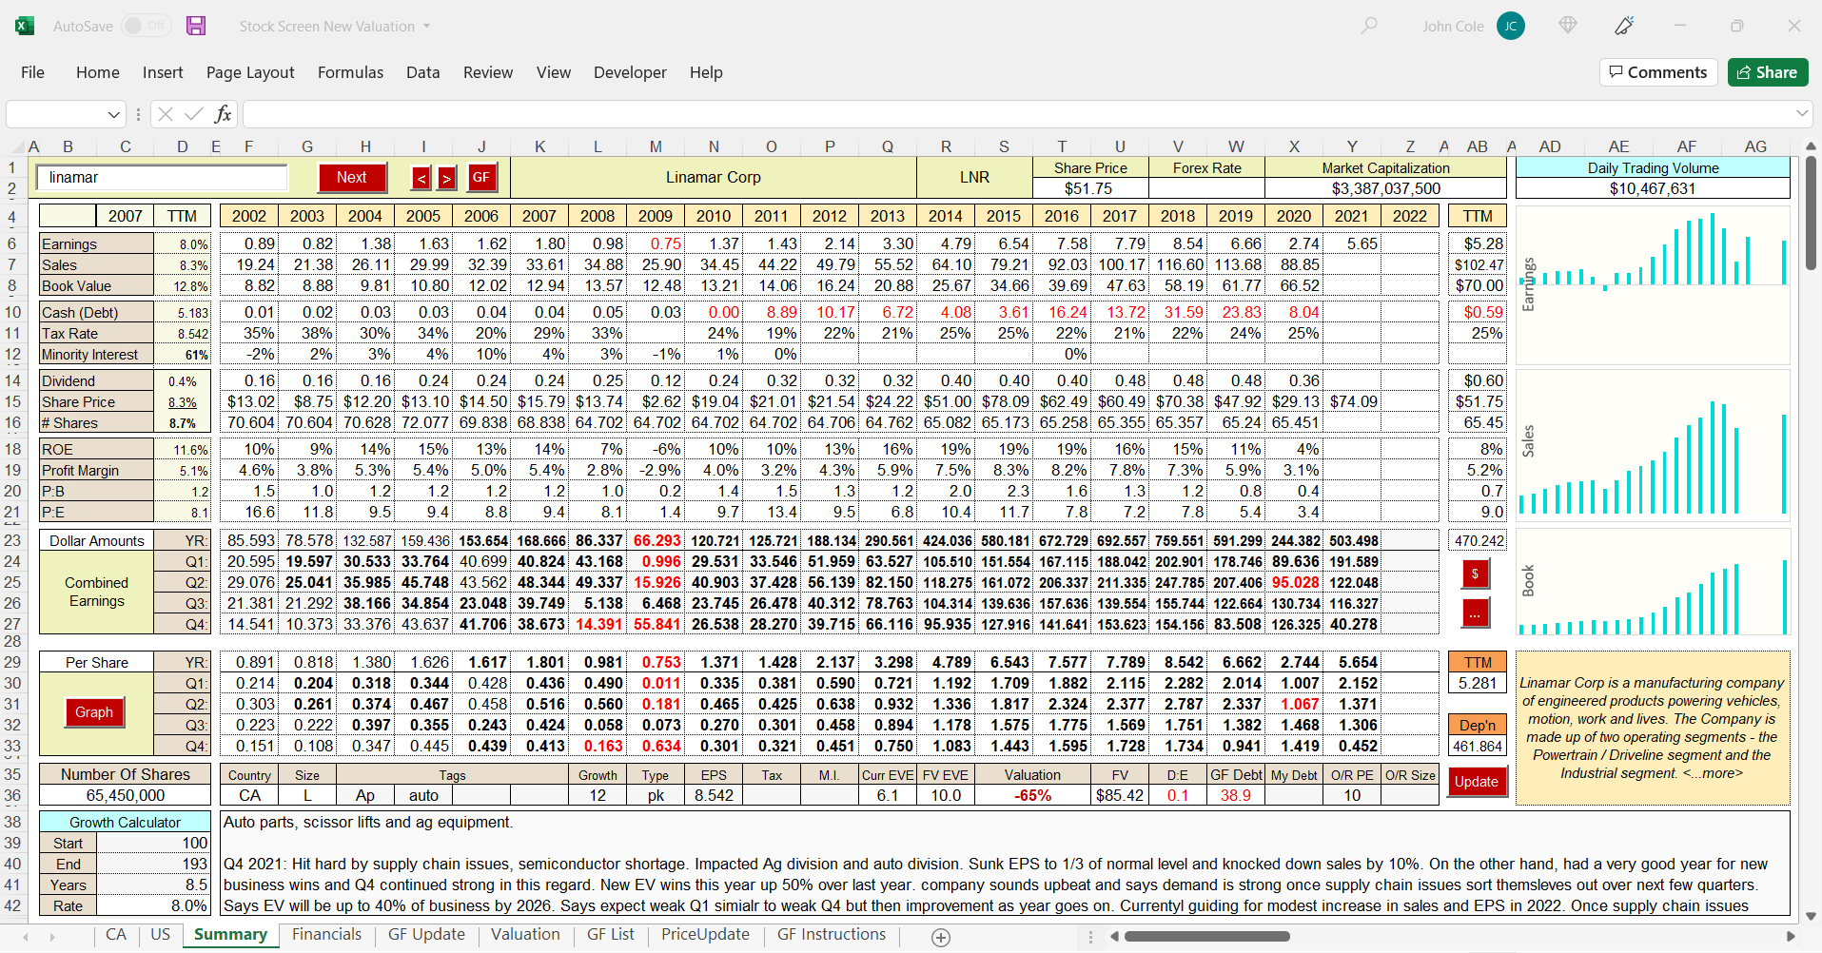
Task: Switch to the GF List sheet tab
Action: pos(610,935)
